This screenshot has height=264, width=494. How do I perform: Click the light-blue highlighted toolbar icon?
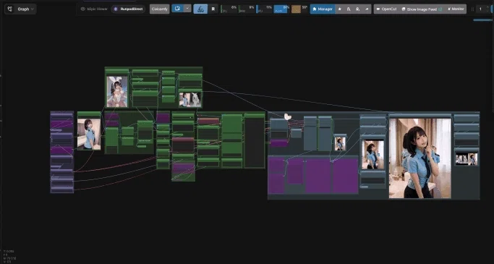200,9
